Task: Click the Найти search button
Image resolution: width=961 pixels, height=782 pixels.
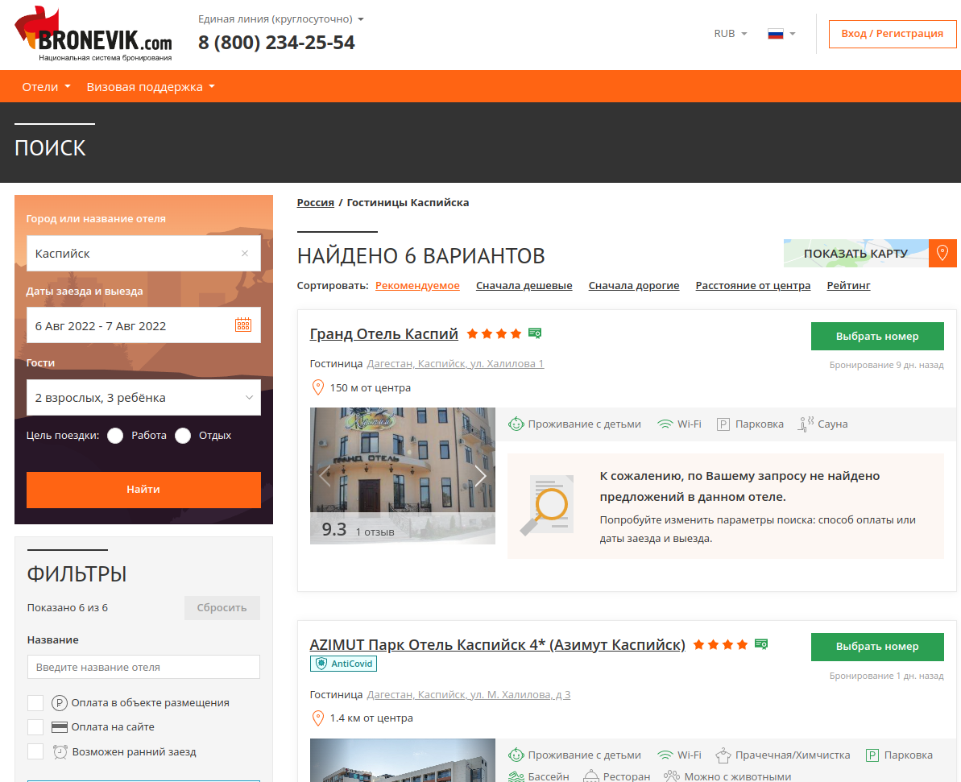Action: (x=143, y=490)
